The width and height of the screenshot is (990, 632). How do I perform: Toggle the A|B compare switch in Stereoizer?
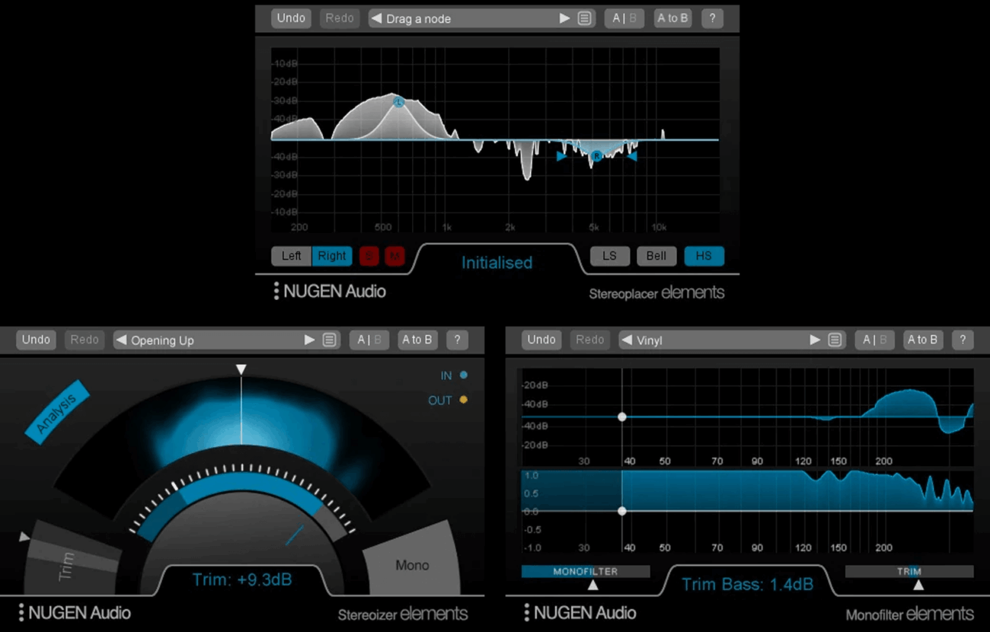click(369, 340)
